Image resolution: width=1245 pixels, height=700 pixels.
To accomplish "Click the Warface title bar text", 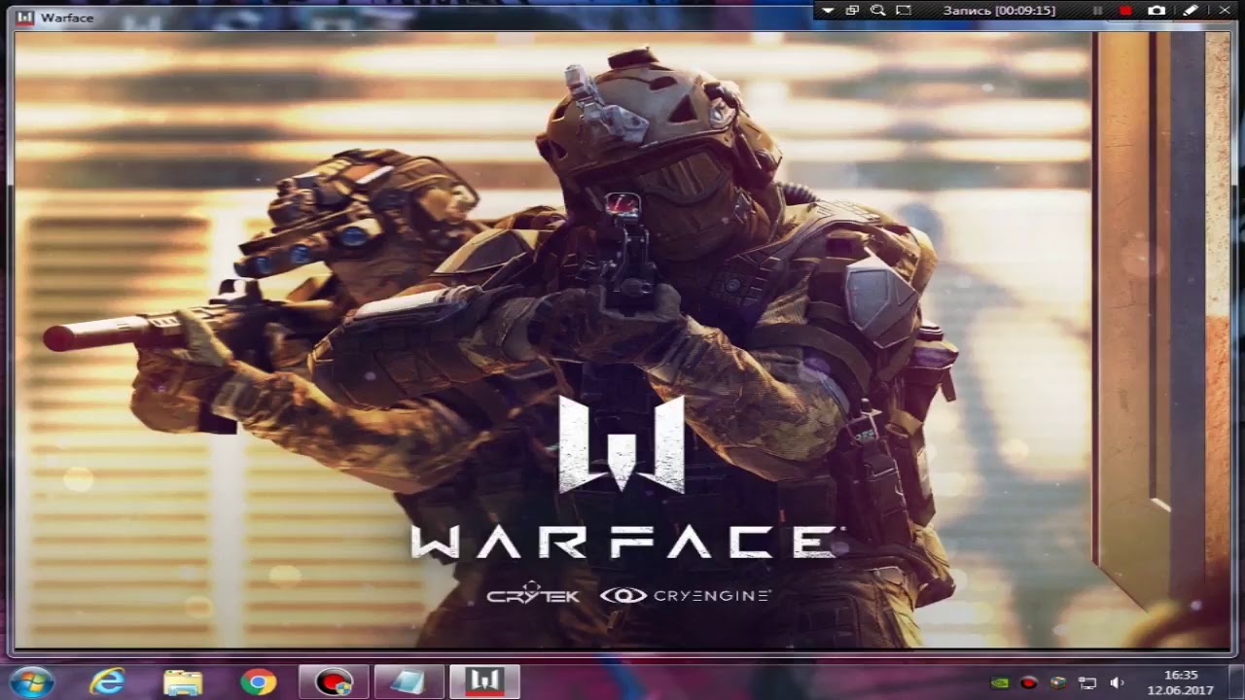I will point(67,17).
